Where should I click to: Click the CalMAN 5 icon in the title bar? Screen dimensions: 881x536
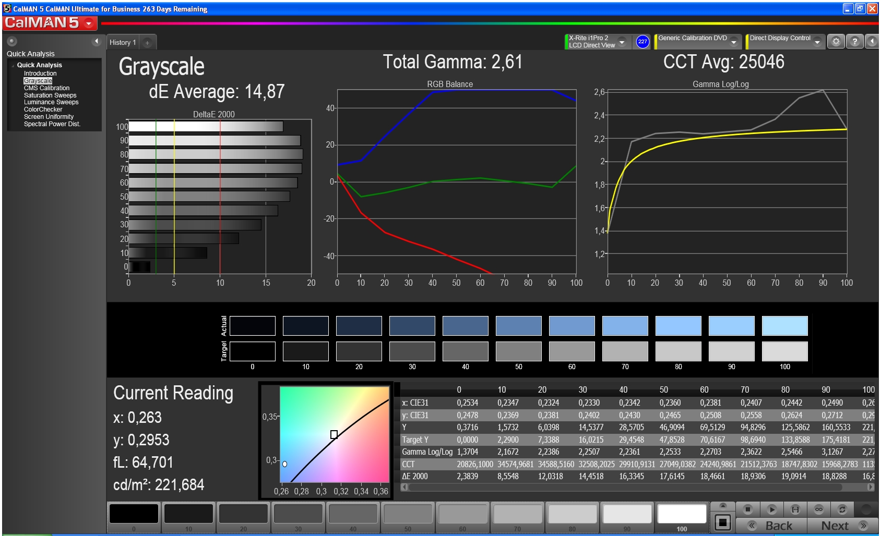[x=7, y=8]
